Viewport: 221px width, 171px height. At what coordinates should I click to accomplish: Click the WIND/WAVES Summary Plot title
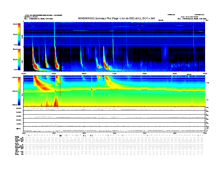(116, 18)
